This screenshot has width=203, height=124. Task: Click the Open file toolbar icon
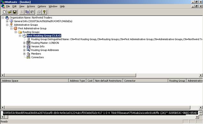[x=10, y=12]
